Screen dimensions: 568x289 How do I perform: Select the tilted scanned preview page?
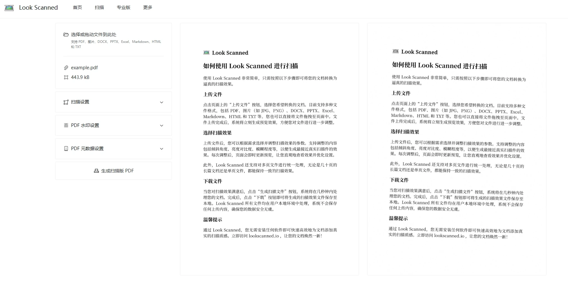point(456,149)
